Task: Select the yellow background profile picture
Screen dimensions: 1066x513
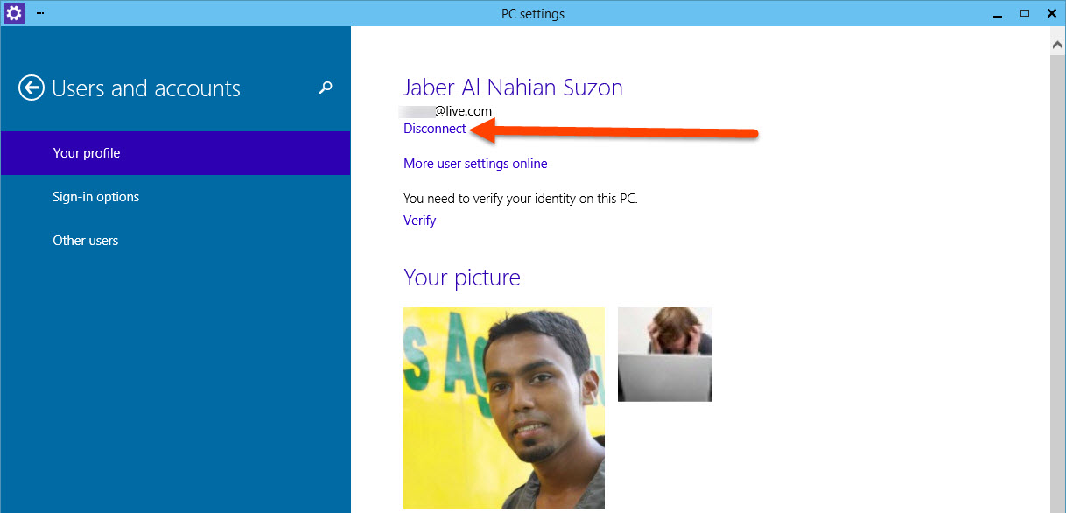Action: 503,408
